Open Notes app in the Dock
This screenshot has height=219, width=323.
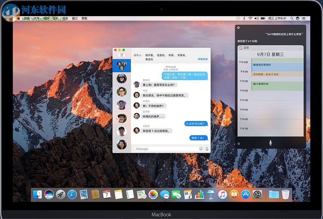pyautogui.click(x=118, y=194)
